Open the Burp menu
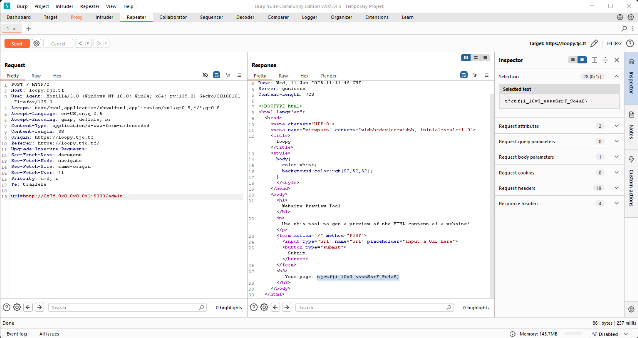638x338 pixels. [x=22, y=6]
